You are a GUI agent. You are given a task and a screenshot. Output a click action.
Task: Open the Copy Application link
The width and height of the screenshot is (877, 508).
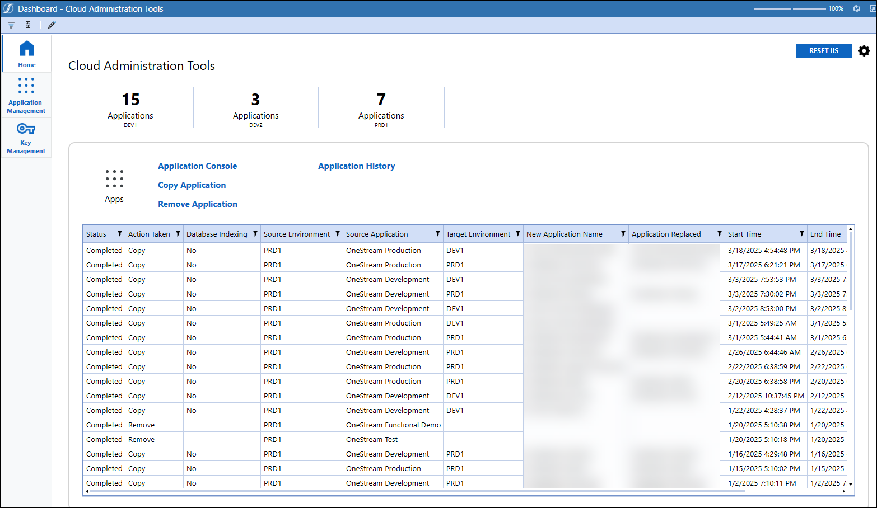pyautogui.click(x=192, y=185)
